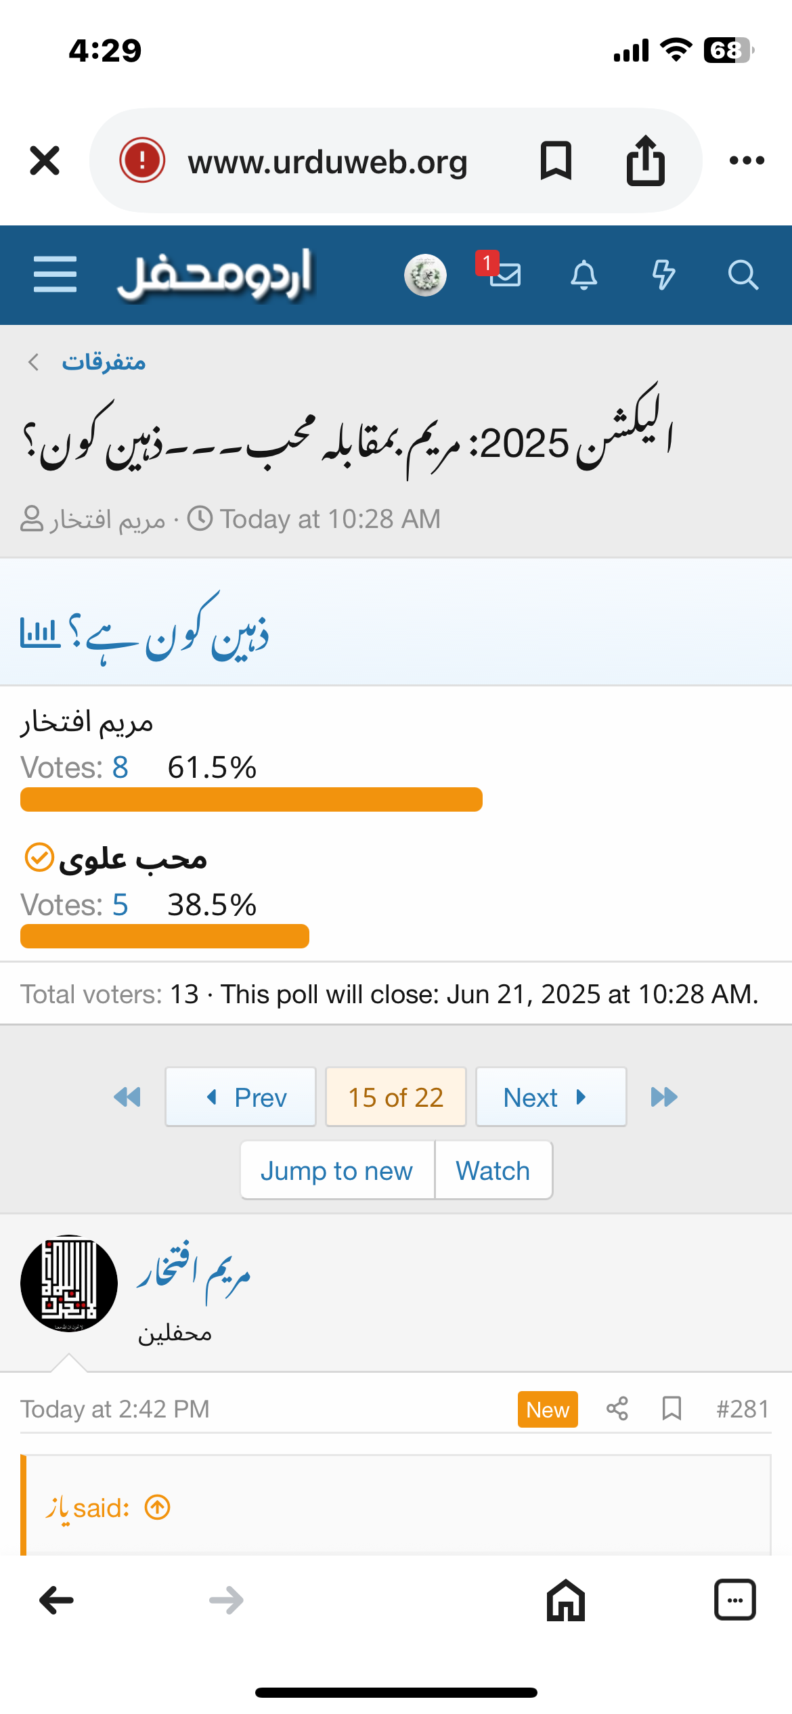Open the alerts bell icon

pyautogui.click(x=584, y=275)
